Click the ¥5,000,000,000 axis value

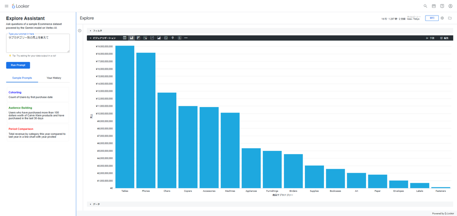coord(105,151)
